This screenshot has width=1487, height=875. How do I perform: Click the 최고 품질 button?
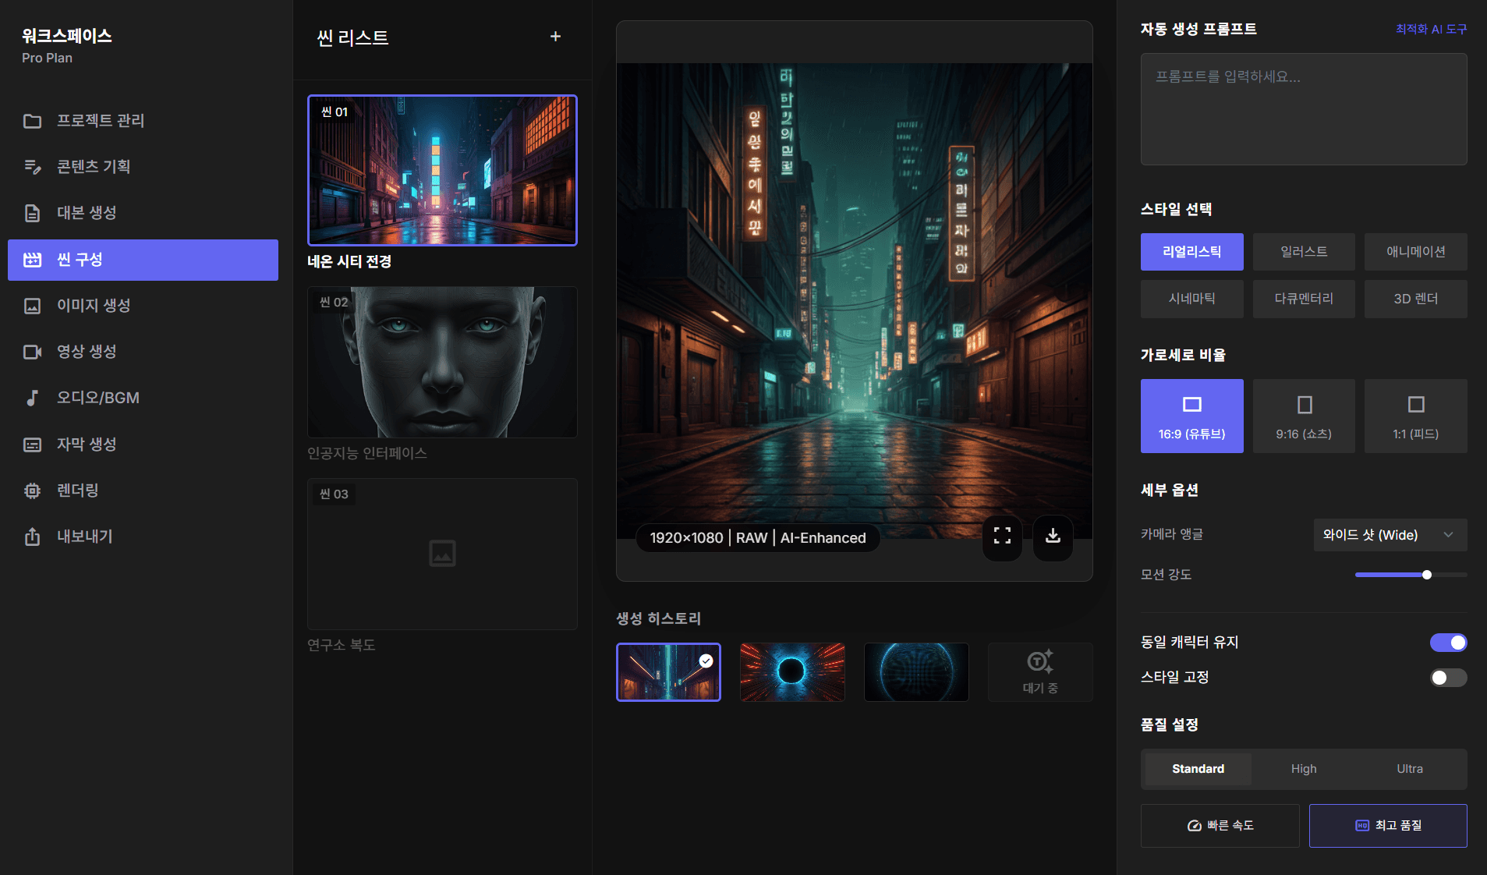click(1388, 825)
